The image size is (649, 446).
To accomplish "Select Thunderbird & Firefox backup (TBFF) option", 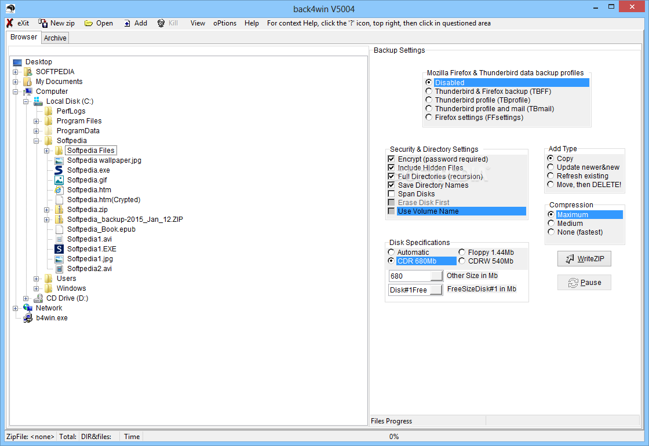I will click(x=429, y=91).
